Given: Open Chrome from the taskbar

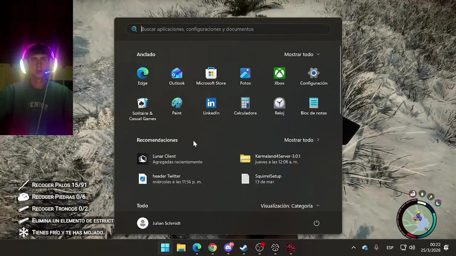Looking at the screenshot, I should click(212, 247).
